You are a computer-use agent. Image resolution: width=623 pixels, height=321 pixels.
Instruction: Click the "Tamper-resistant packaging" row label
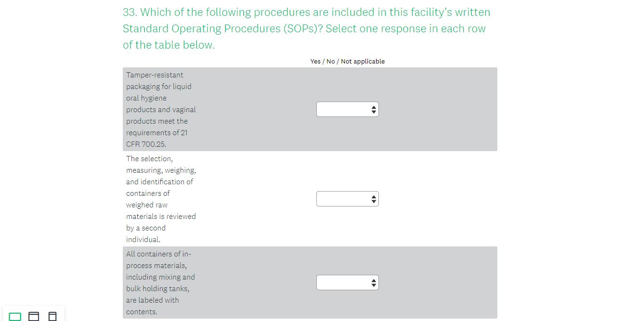point(155,75)
